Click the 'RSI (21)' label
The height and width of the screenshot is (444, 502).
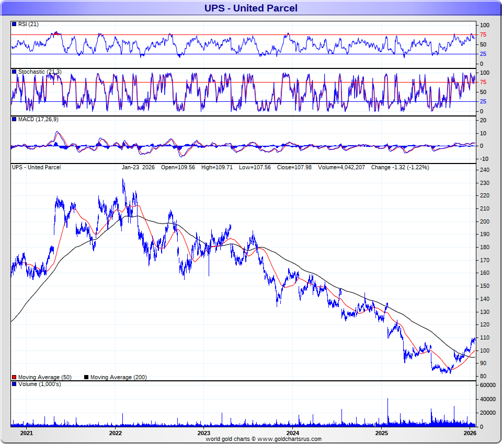[28, 25]
